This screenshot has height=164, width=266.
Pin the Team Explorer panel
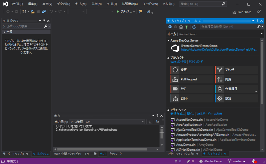pyautogui.click(x=257, y=21)
